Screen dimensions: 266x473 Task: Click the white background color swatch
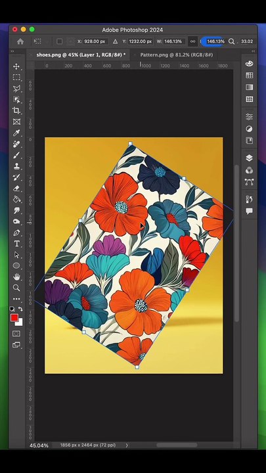coord(20,323)
